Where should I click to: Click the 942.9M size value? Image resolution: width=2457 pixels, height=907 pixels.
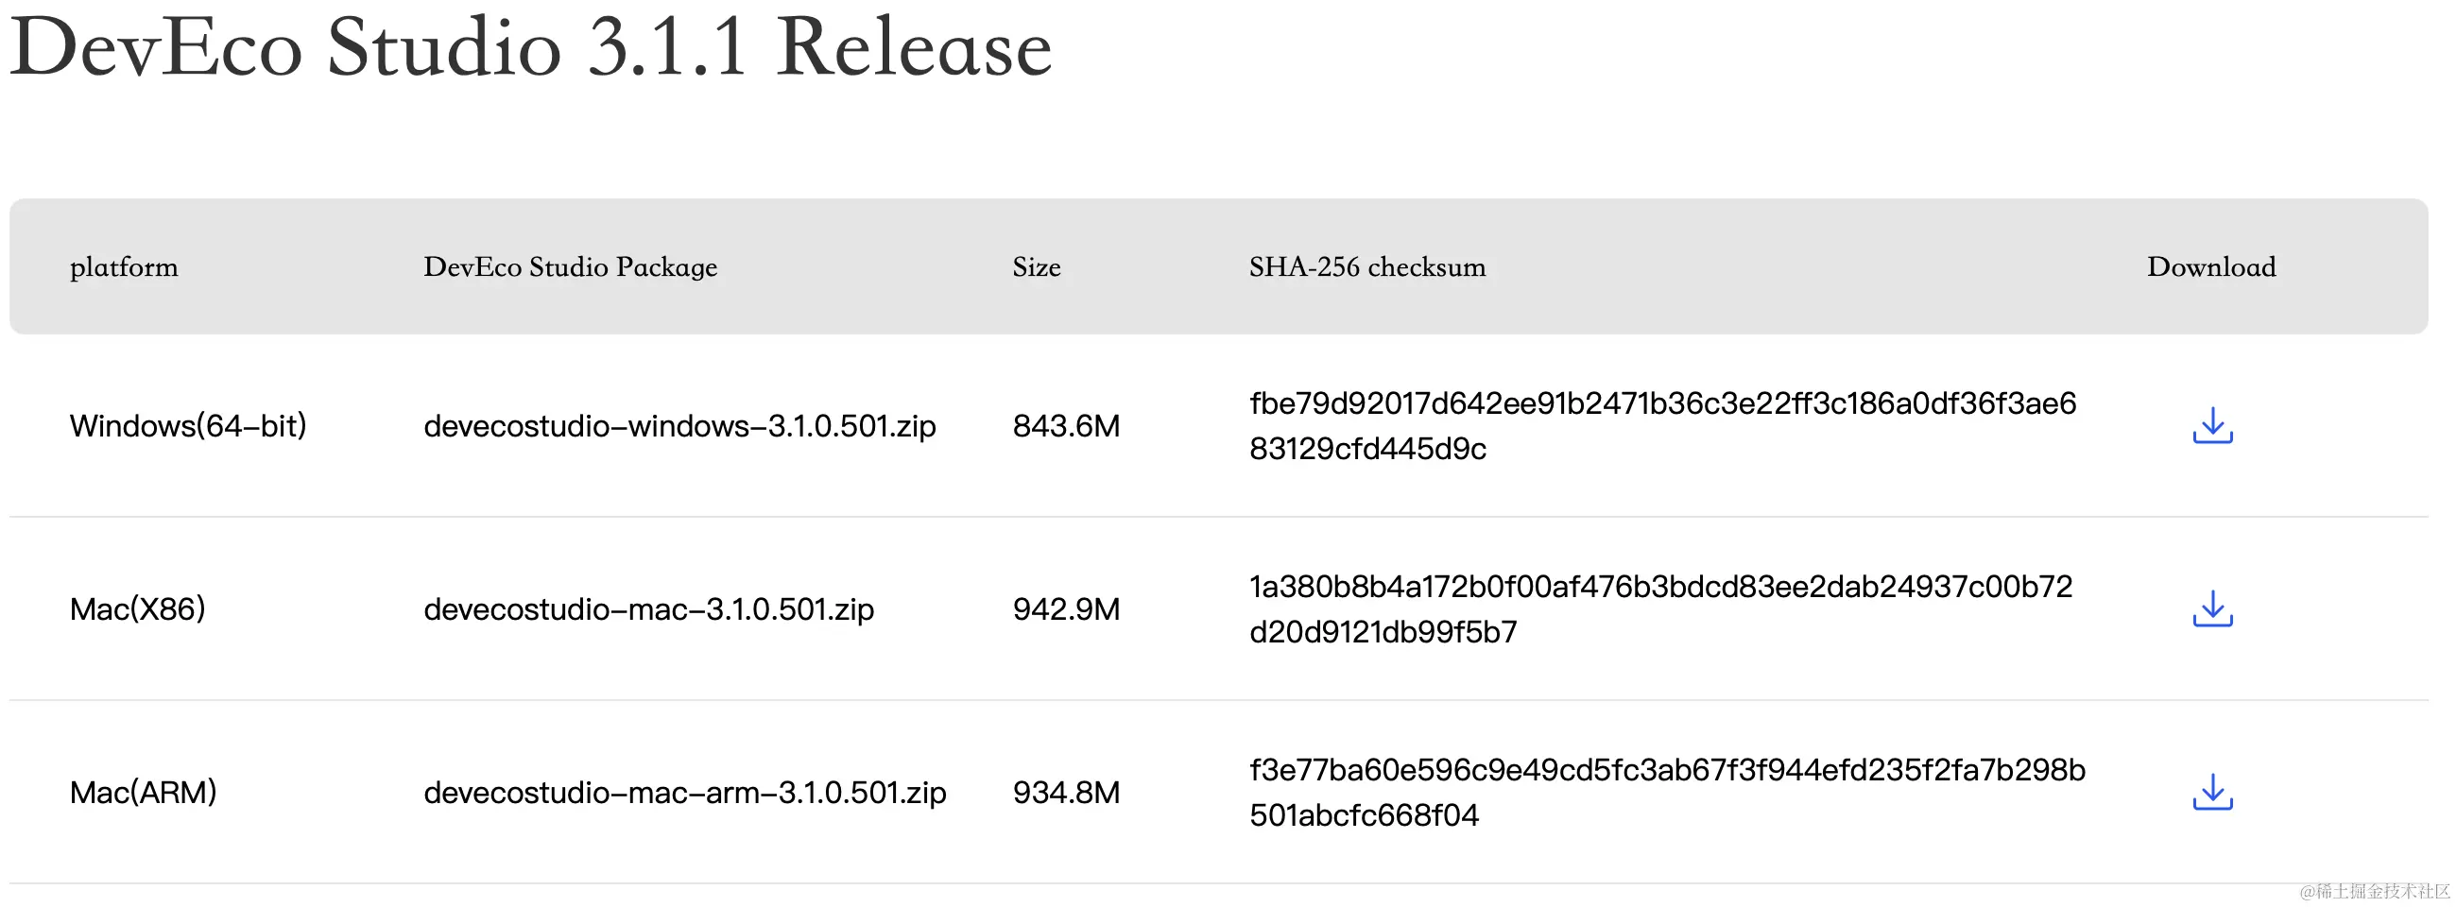tap(1066, 608)
